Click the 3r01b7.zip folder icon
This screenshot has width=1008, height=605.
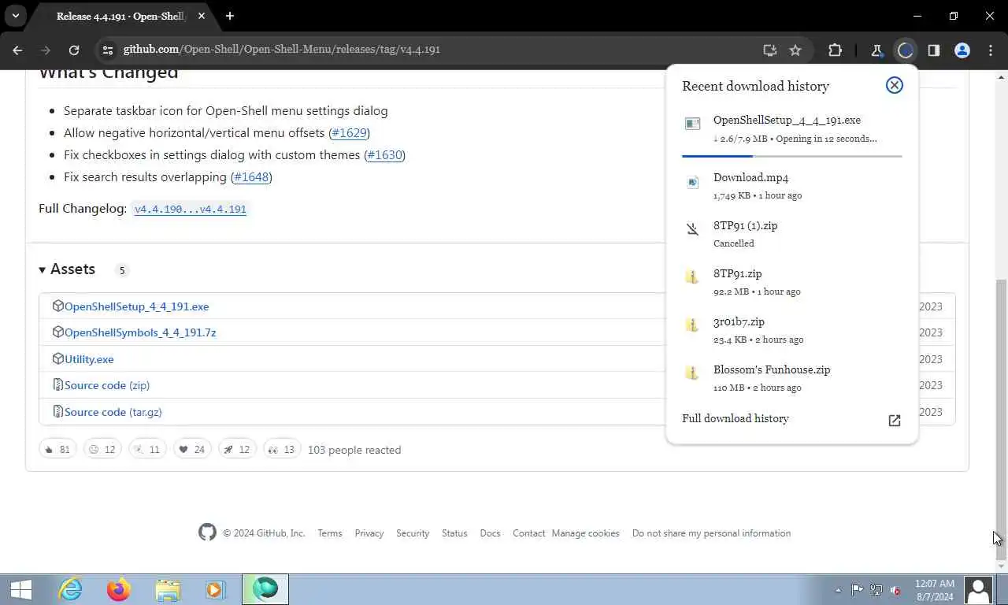point(691,325)
